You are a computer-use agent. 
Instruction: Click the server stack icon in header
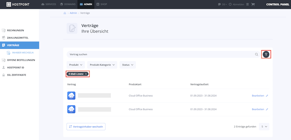click(x=247, y=4)
